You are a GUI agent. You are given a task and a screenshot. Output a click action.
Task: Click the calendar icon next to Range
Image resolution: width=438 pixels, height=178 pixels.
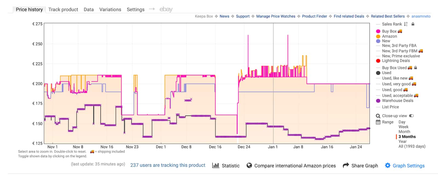(378, 122)
